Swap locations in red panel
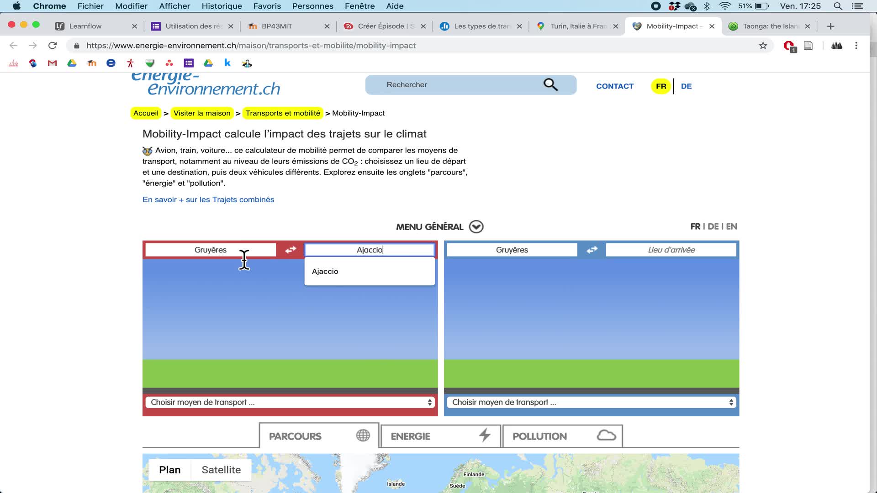Screen dimensions: 877x493 click(x=291, y=250)
